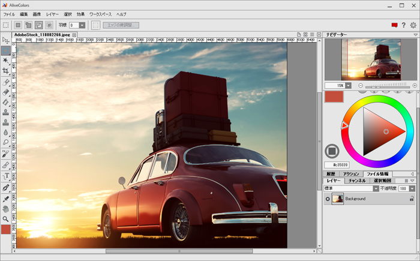The image size is (420, 261).
Task: Click the feather value input field
Action: click(74, 25)
